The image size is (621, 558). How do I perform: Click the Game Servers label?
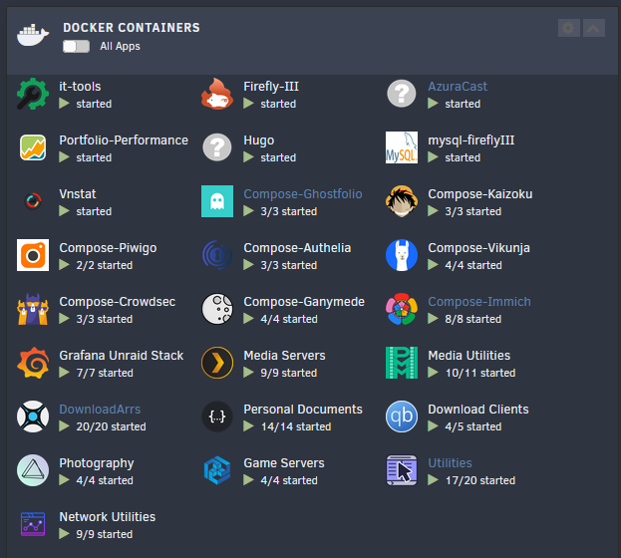click(283, 463)
